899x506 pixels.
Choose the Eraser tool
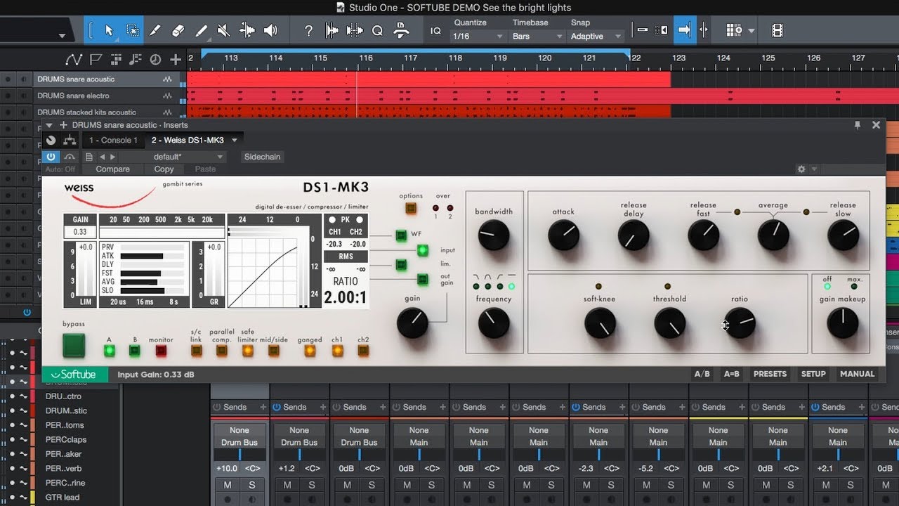coord(178,30)
